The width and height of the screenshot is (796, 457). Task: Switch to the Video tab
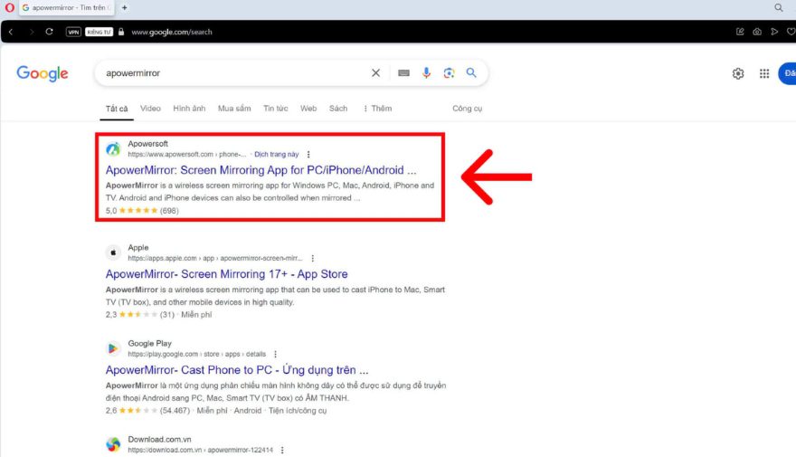click(x=150, y=109)
